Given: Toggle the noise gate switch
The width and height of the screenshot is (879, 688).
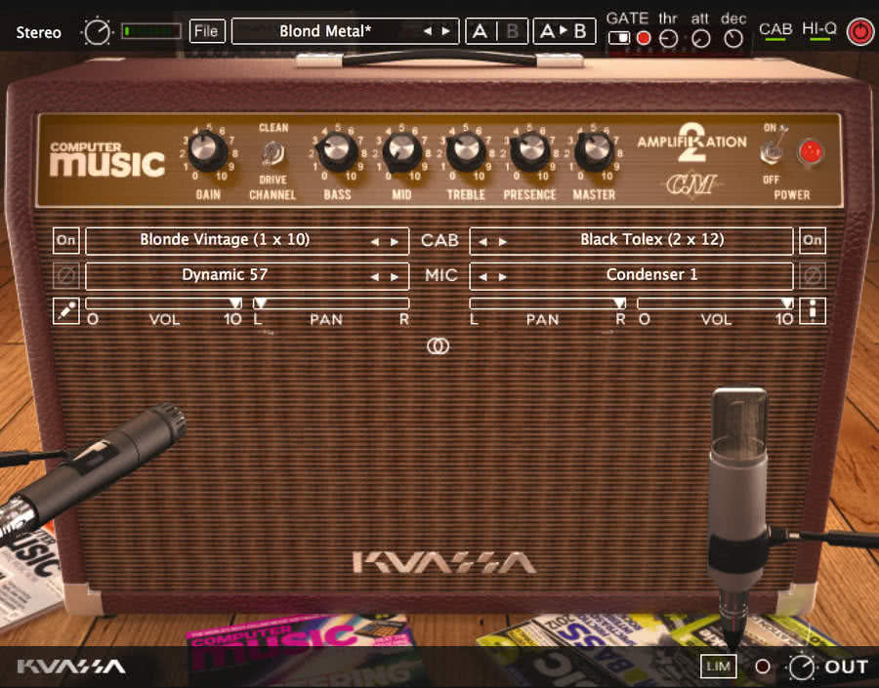Looking at the screenshot, I should click(x=619, y=39).
